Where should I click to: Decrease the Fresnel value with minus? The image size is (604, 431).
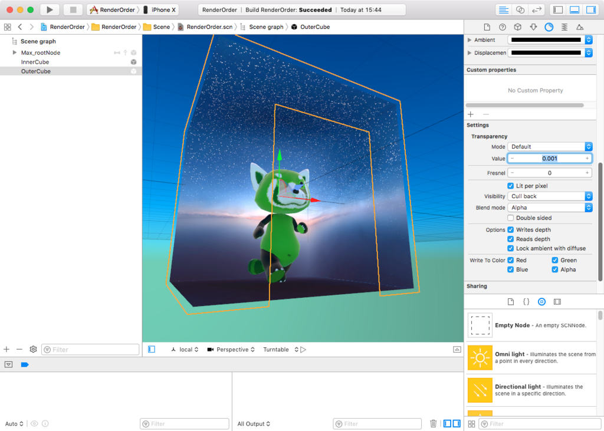513,173
